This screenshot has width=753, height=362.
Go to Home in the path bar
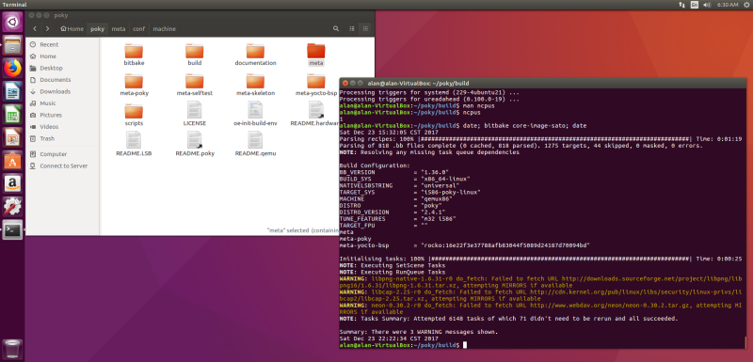tap(72, 29)
